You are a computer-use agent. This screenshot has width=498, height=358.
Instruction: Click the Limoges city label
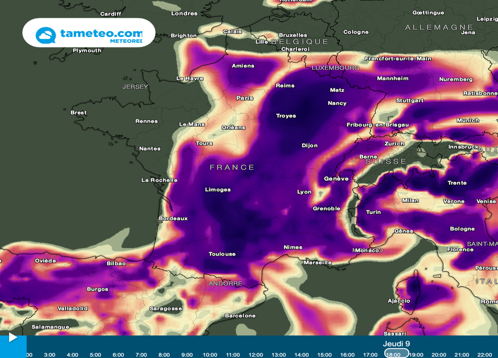point(218,190)
